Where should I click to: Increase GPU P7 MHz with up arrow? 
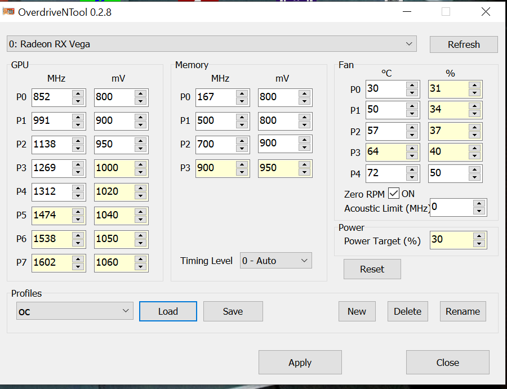pos(78,258)
